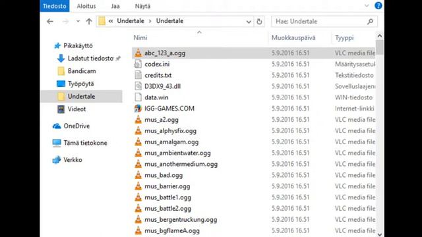
Task: Open the Bandicam folder in sidebar
Action: (x=82, y=71)
